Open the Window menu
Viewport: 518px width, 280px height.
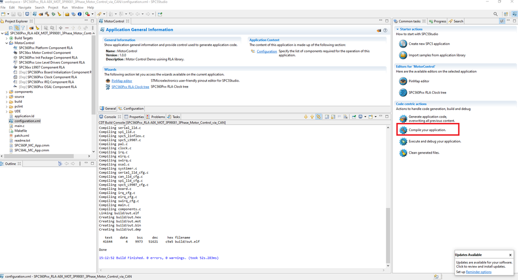pos(77,7)
